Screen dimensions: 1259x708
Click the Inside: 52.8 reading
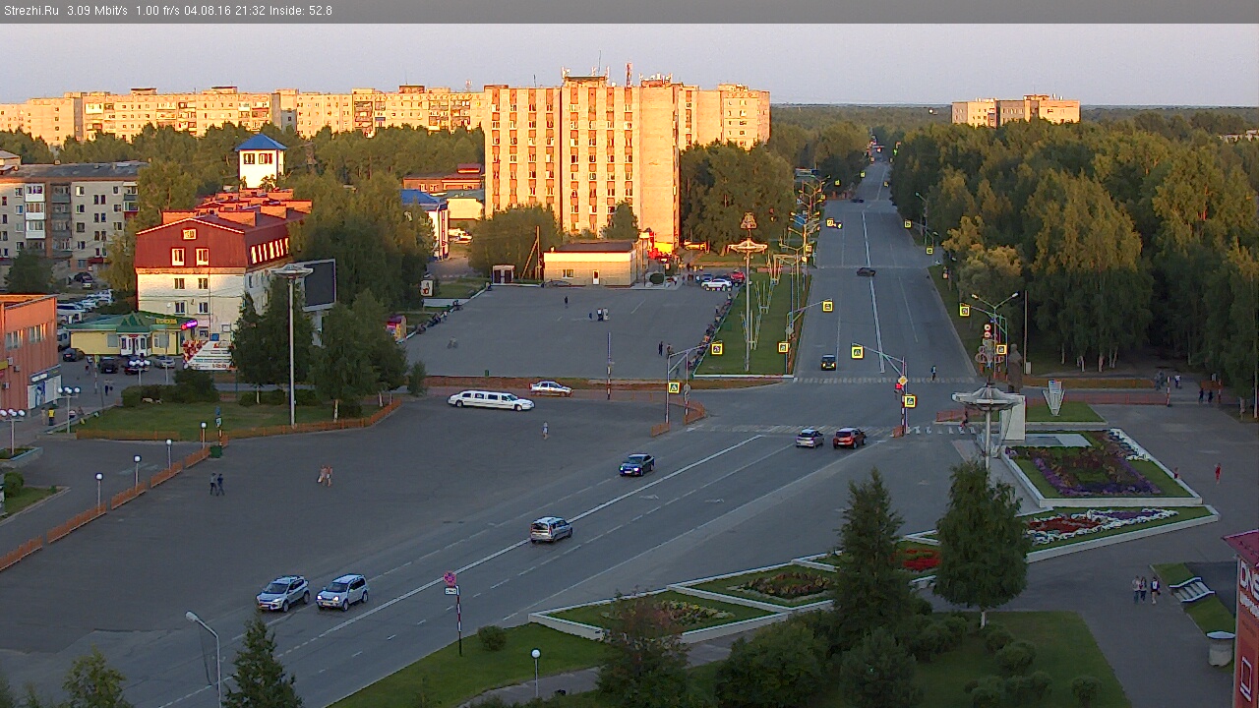tap(301, 11)
